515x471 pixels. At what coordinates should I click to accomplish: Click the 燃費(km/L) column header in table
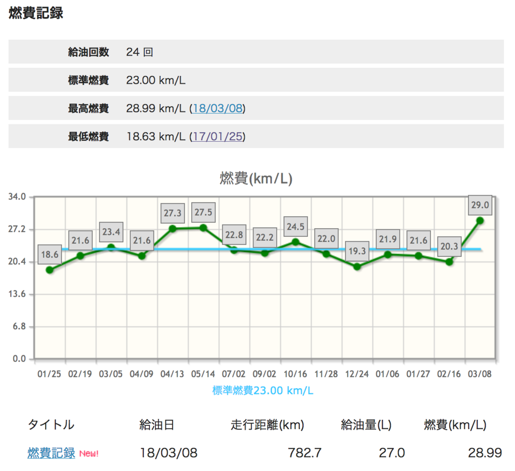coord(455,425)
